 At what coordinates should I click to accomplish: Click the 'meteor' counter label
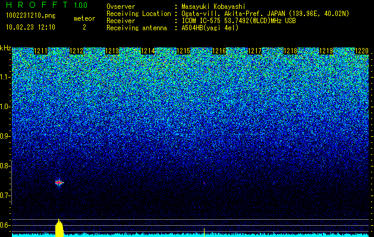coord(84,18)
